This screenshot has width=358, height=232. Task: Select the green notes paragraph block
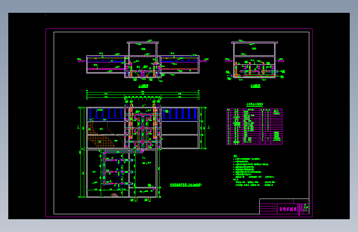pyautogui.click(x=254, y=171)
